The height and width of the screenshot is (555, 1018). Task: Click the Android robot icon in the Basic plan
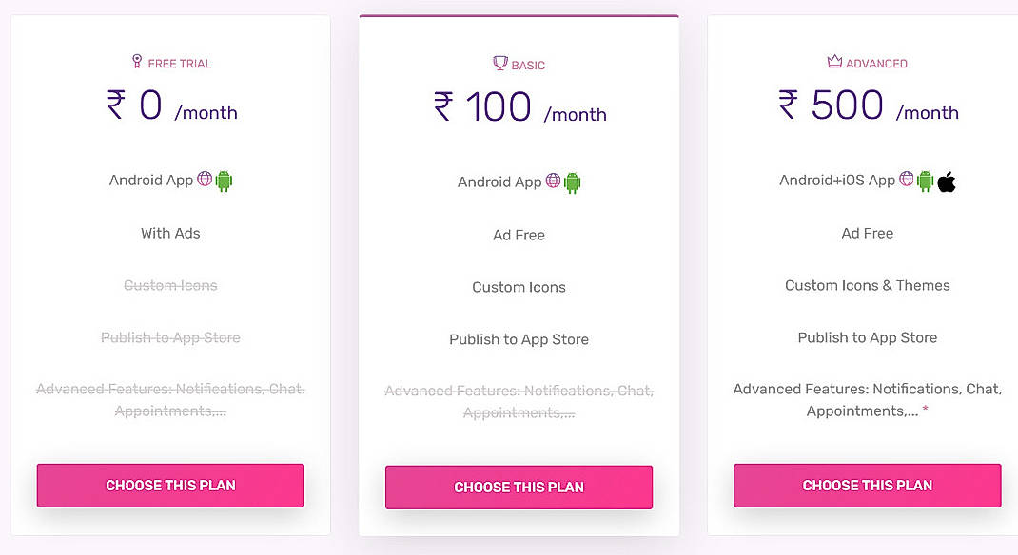(572, 181)
